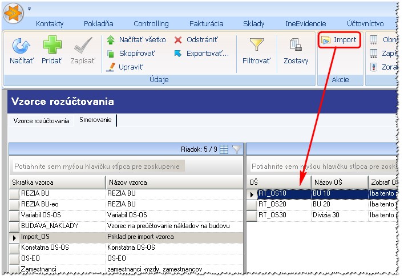Select the BUDAVA_NAKLADY row

[x=126, y=226]
